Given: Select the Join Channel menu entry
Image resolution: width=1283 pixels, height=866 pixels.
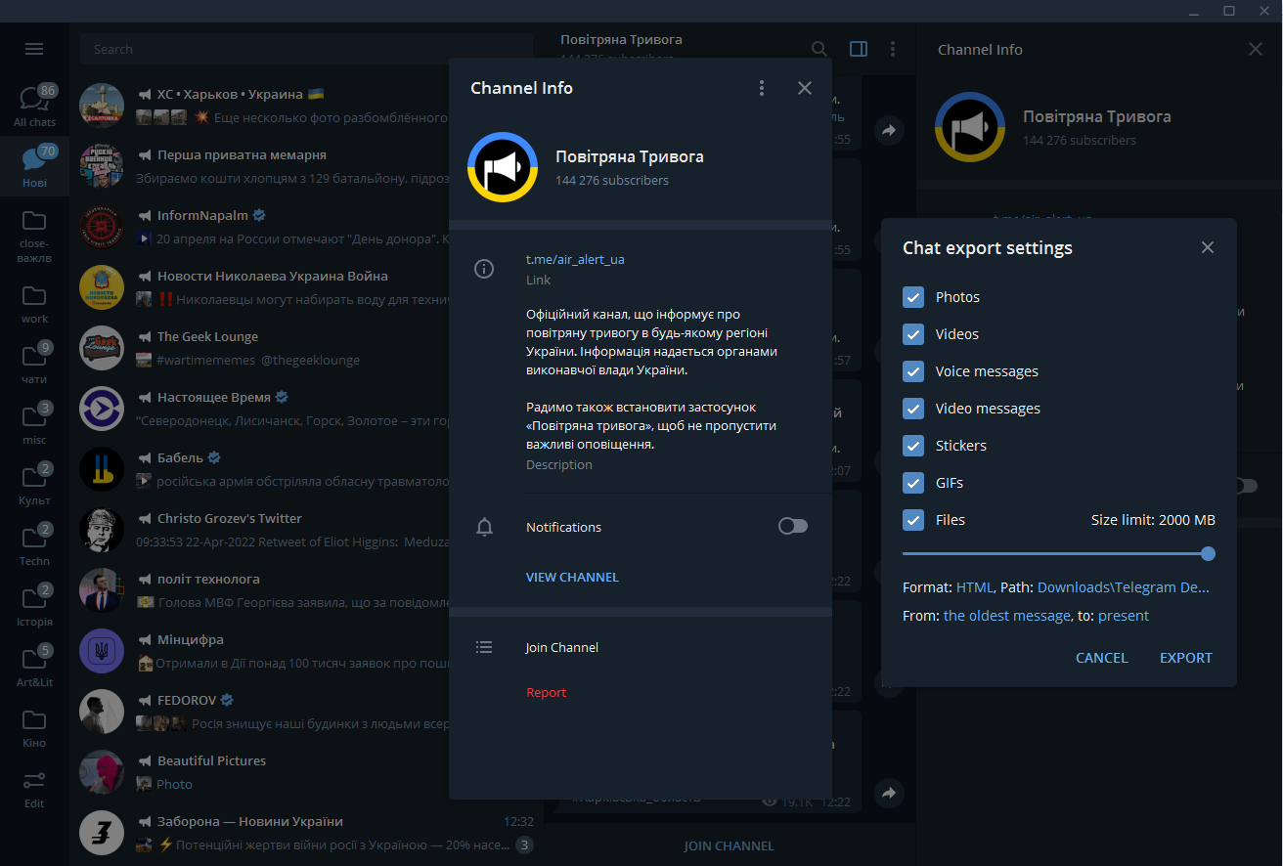Looking at the screenshot, I should coord(561,647).
